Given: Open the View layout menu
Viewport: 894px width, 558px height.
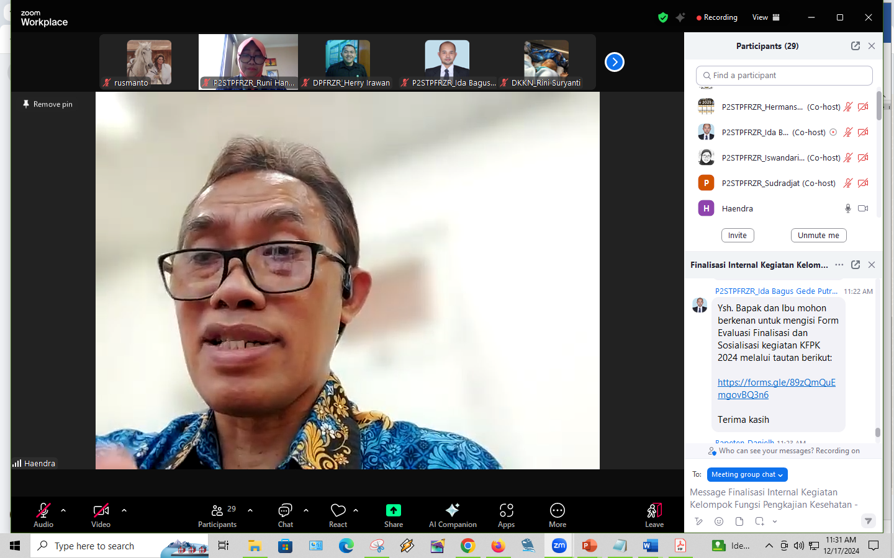Looking at the screenshot, I should [x=765, y=17].
